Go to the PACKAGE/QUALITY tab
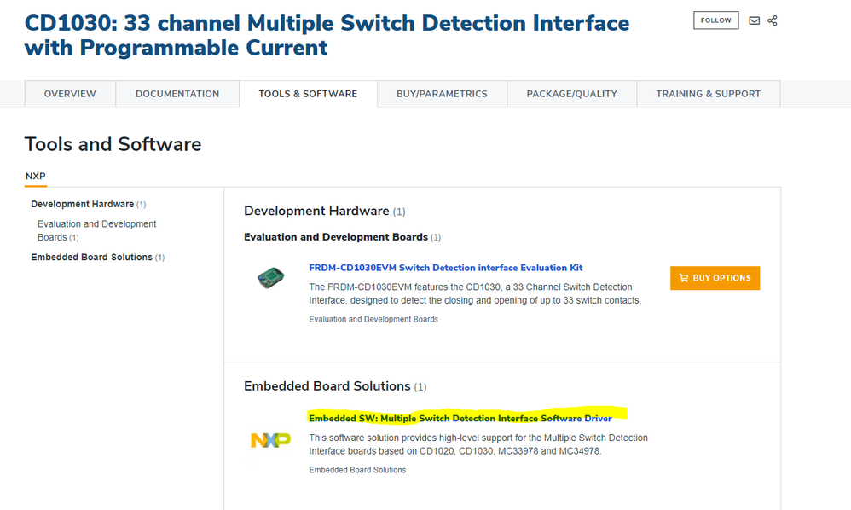 click(x=572, y=94)
